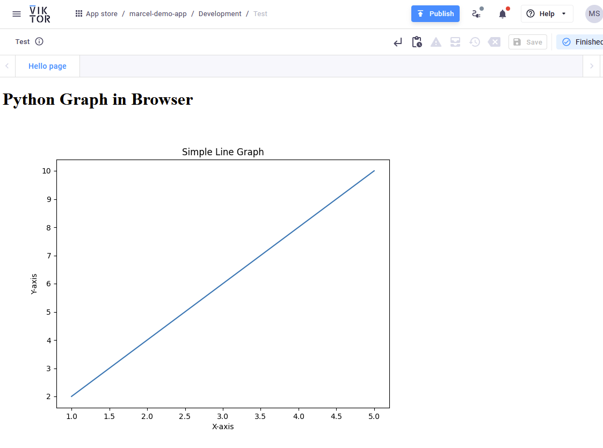Show info for Test entity

[39, 41]
